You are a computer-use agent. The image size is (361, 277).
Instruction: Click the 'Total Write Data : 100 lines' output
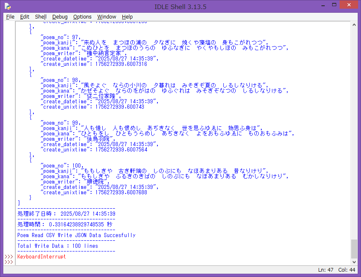coord(58,246)
